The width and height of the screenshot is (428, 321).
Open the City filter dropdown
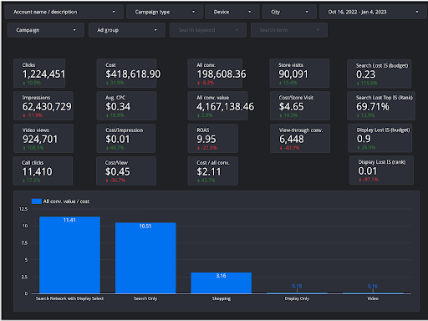coord(289,12)
